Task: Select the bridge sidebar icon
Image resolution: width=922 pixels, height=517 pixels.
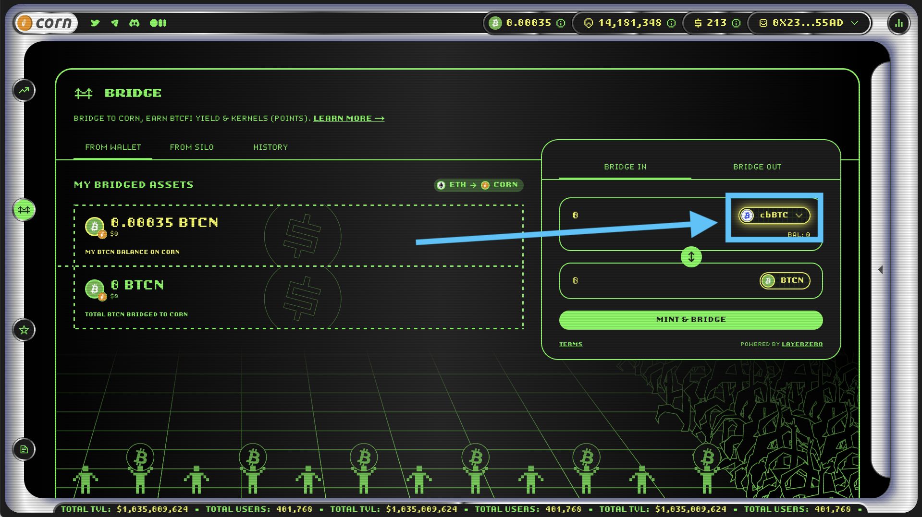Action: (x=24, y=210)
